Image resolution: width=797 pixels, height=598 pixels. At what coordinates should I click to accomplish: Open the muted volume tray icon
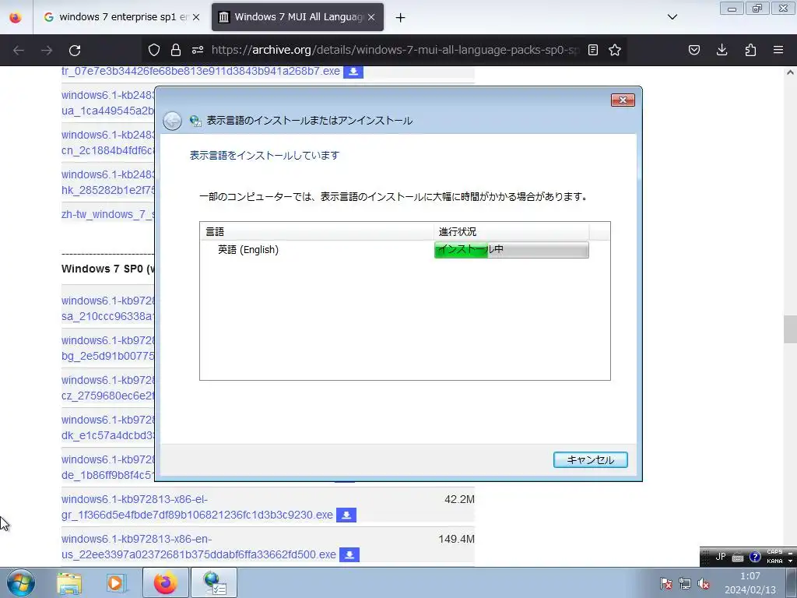tap(704, 583)
